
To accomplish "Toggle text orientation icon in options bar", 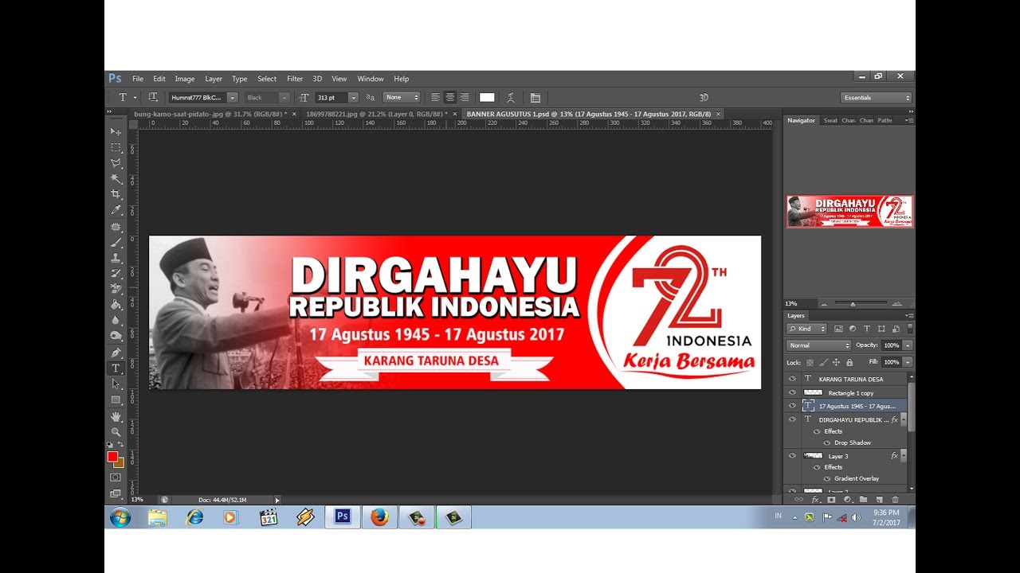I will pyautogui.click(x=152, y=97).
